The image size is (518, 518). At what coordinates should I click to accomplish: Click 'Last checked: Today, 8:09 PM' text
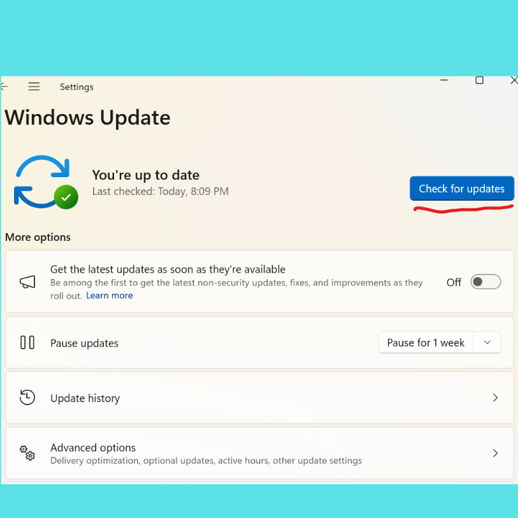[x=160, y=191]
